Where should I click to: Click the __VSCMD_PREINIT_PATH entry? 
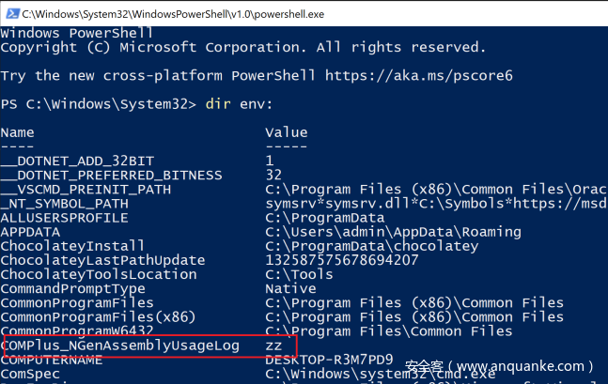point(86,189)
